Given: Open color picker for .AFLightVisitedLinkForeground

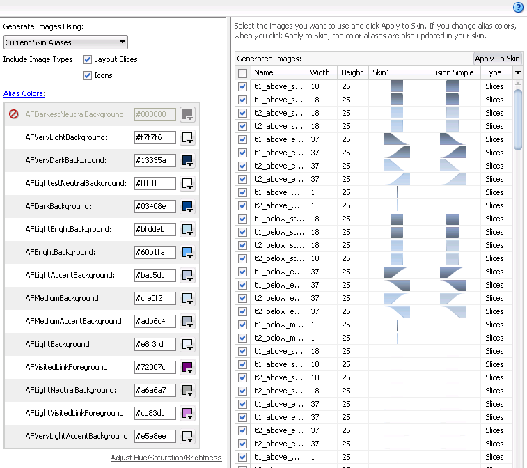Looking at the screenshot, I should pyautogui.click(x=187, y=413).
